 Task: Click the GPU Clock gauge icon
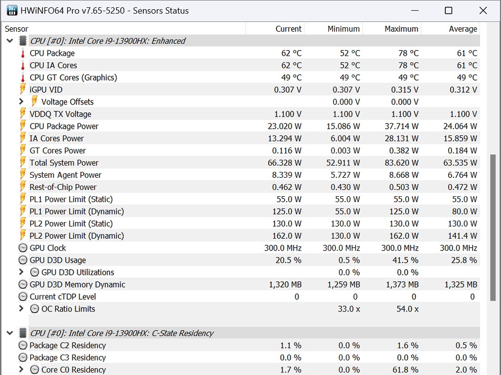click(x=23, y=248)
